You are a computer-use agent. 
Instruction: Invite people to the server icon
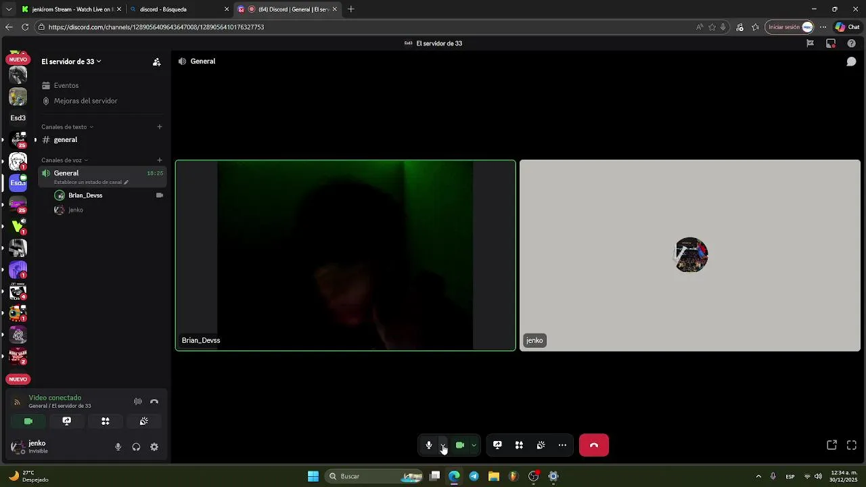pos(157,62)
